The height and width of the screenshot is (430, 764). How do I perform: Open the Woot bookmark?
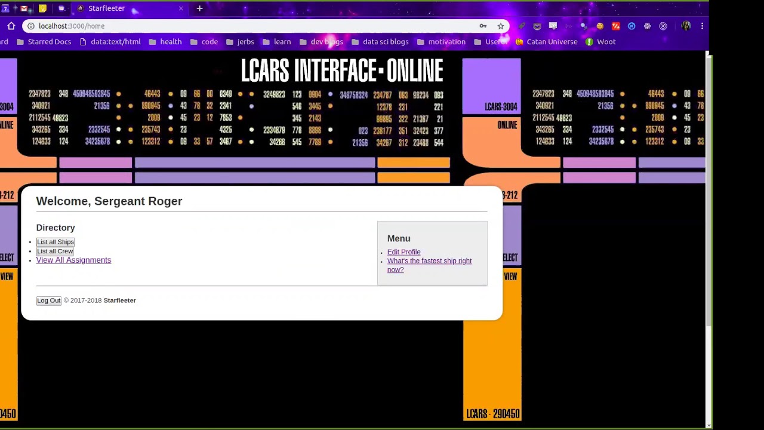[600, 42]
